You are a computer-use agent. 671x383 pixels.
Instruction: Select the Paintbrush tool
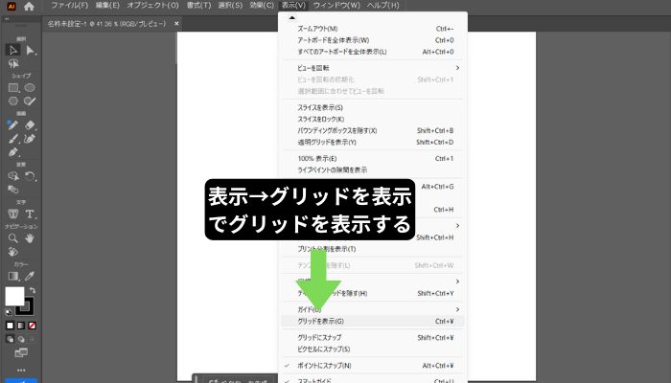(x=12, y=139)
